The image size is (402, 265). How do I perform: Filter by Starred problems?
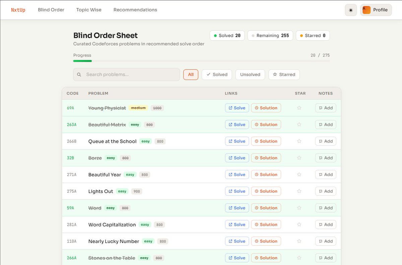click(284, 75)
